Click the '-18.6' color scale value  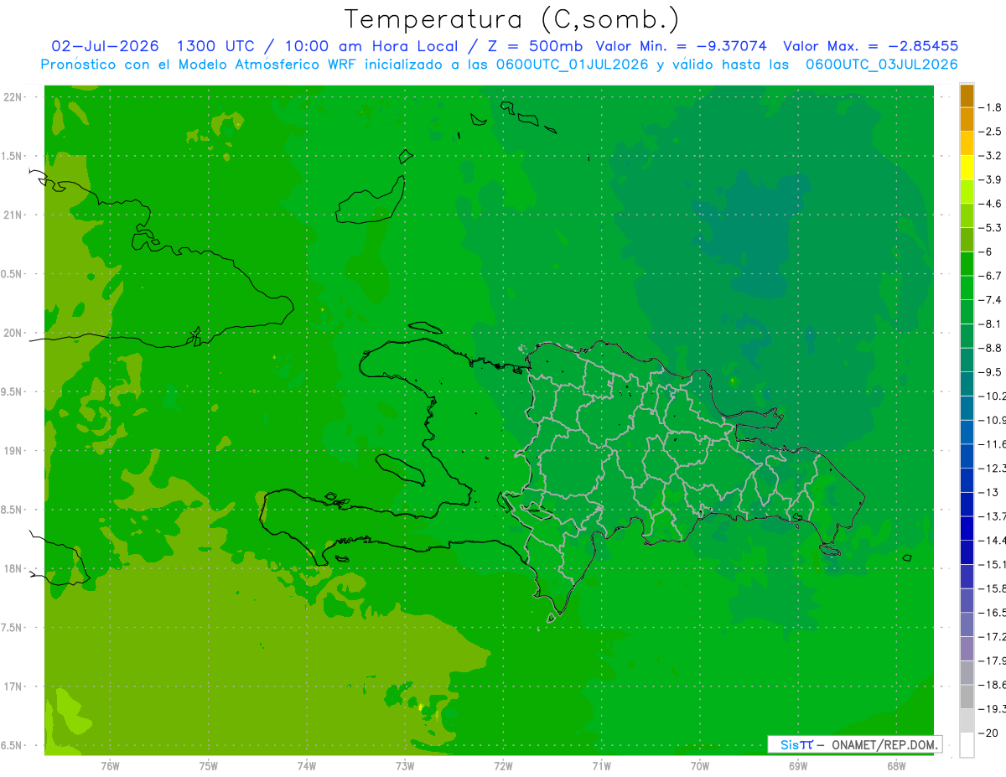click(993, 685)
